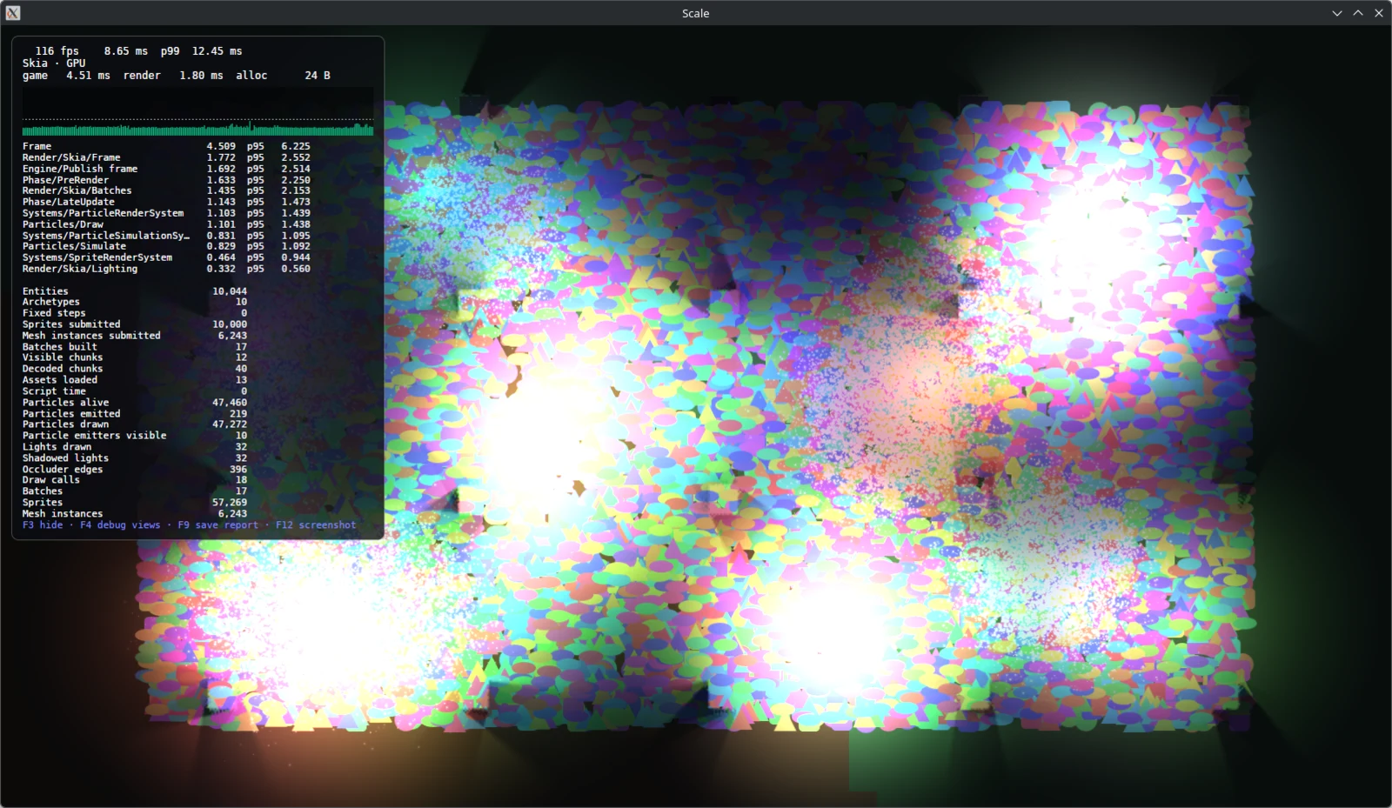Click the 'Render/Skia/Frame' timing row

point(166,157)
